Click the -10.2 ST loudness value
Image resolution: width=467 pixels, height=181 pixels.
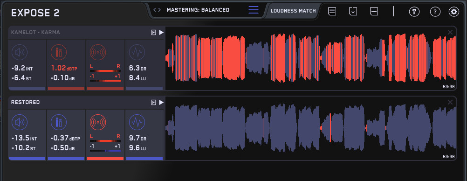pos(23,148)
